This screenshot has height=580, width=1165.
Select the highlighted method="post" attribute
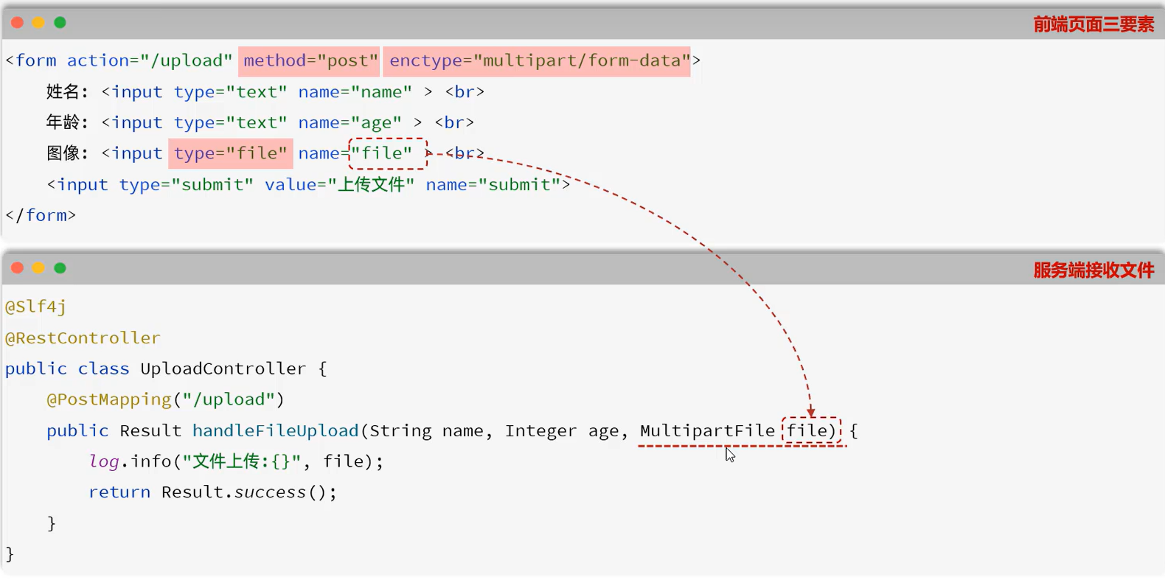pos(310,60)
